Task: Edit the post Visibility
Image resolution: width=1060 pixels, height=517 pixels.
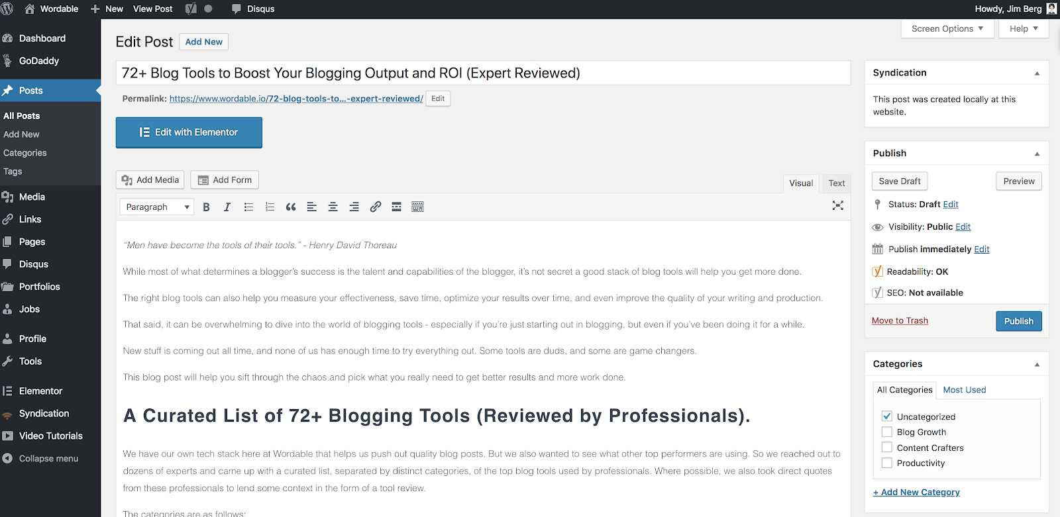Action: coord(963,227)
